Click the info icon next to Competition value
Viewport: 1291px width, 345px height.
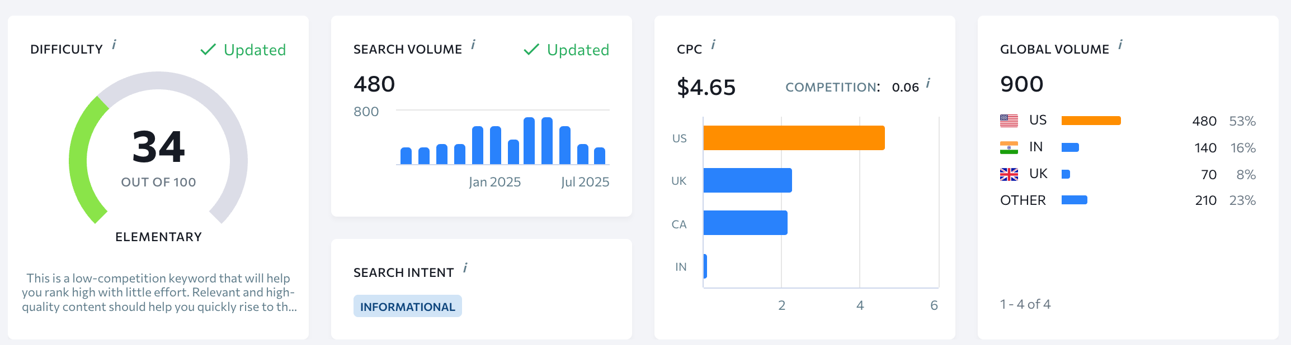click(x=928, y=84)
